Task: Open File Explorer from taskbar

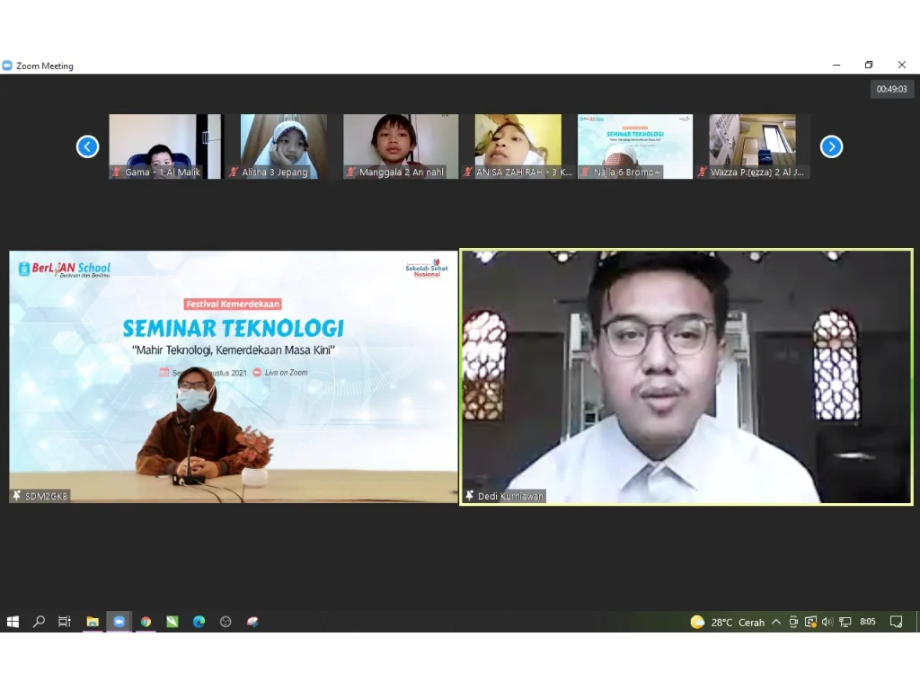Action: click(92, 622)
